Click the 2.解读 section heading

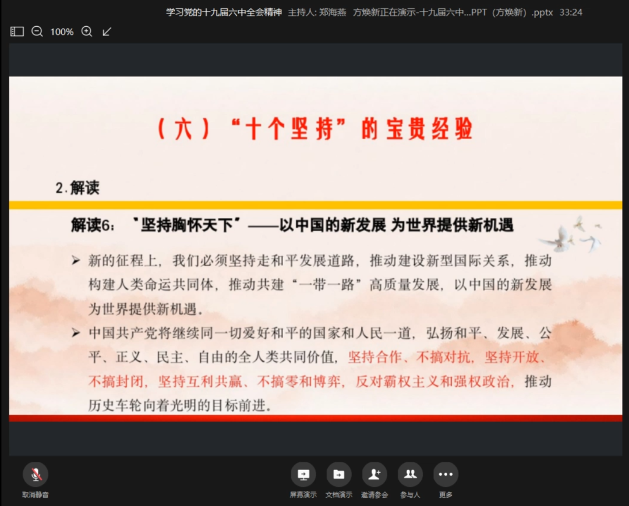[x=77, y=187]
